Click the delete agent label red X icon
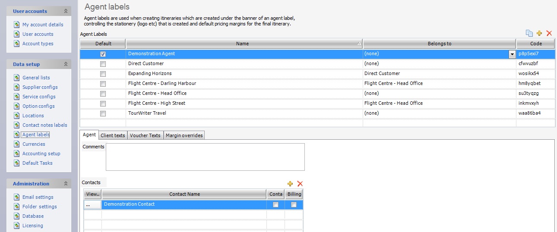Image resolution: width=557 pixels, height=232 pixels. tap(549, 33)
